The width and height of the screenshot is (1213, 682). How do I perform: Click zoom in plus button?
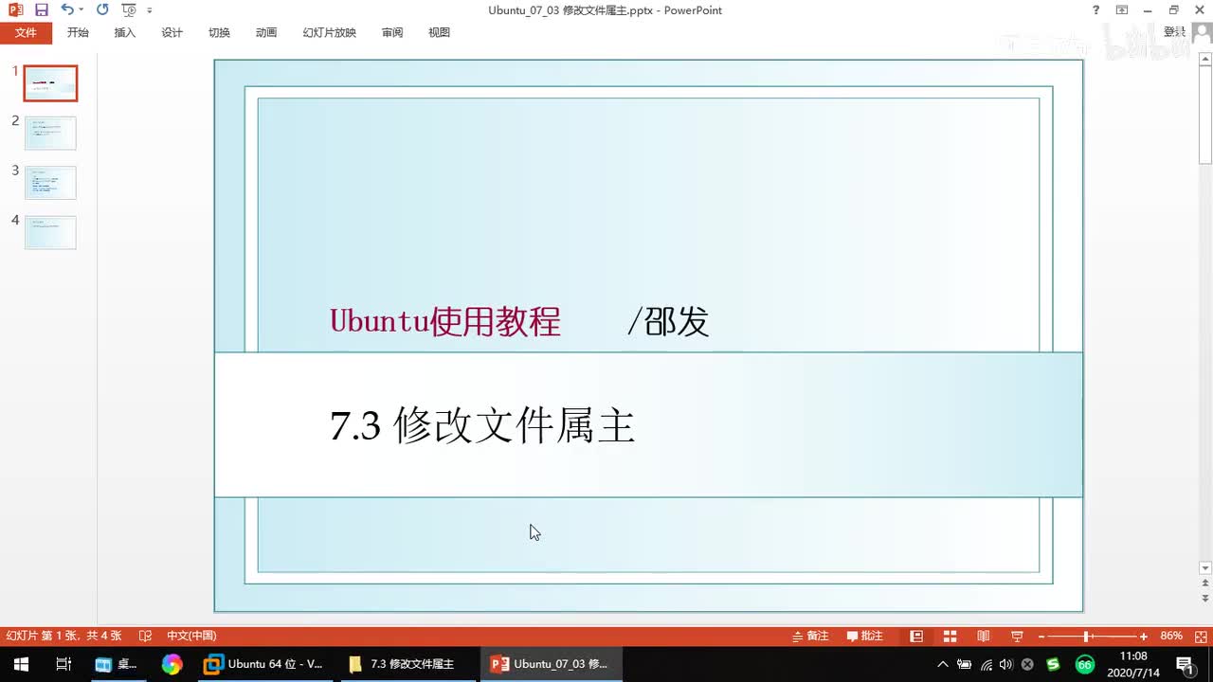1144,637
